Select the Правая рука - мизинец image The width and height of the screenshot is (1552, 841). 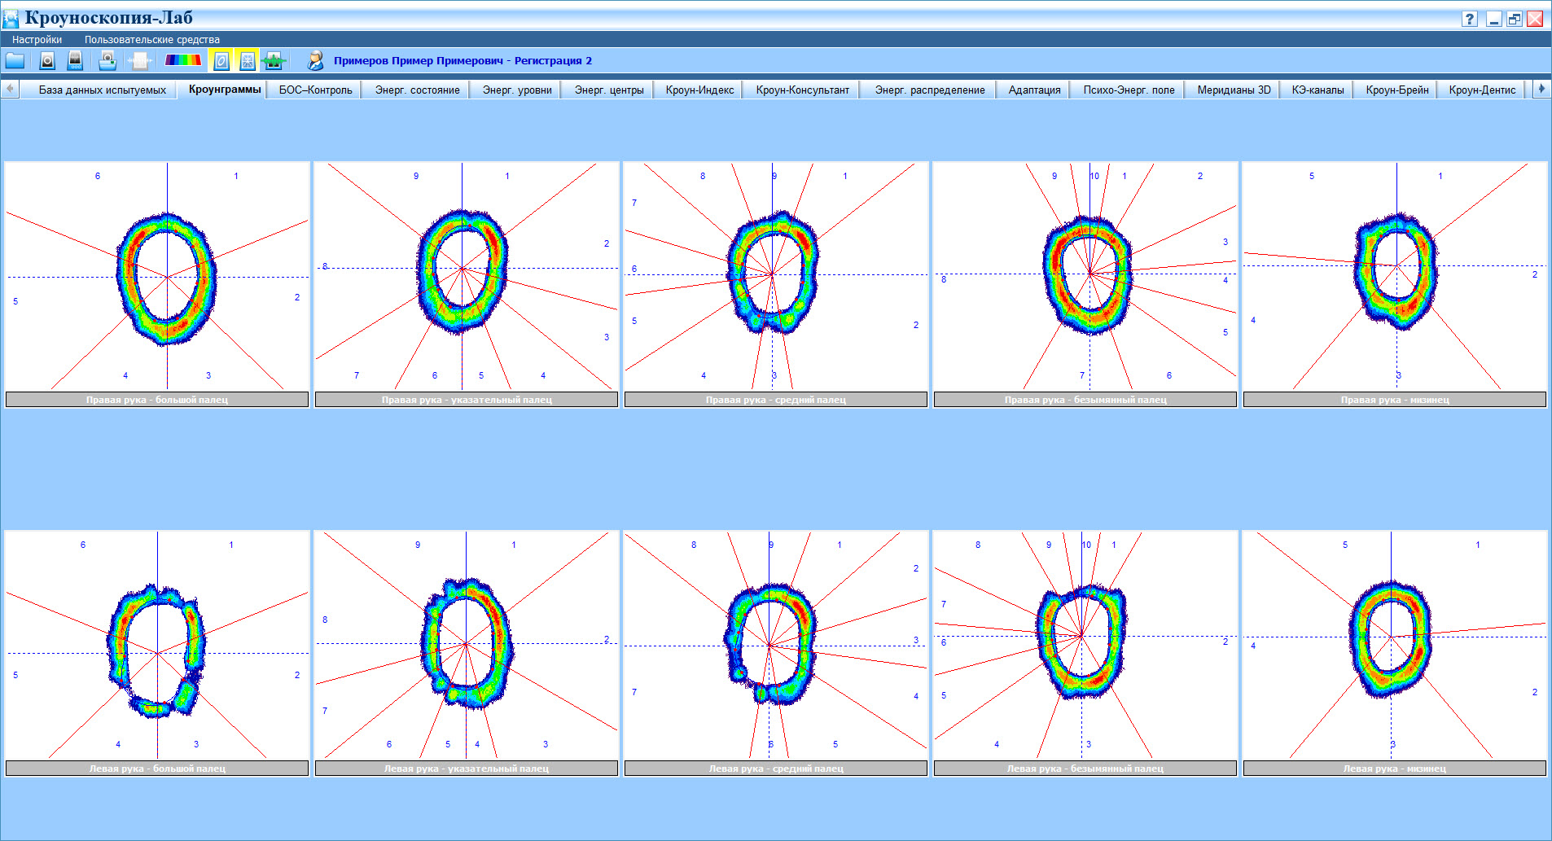coord(1395,284)
